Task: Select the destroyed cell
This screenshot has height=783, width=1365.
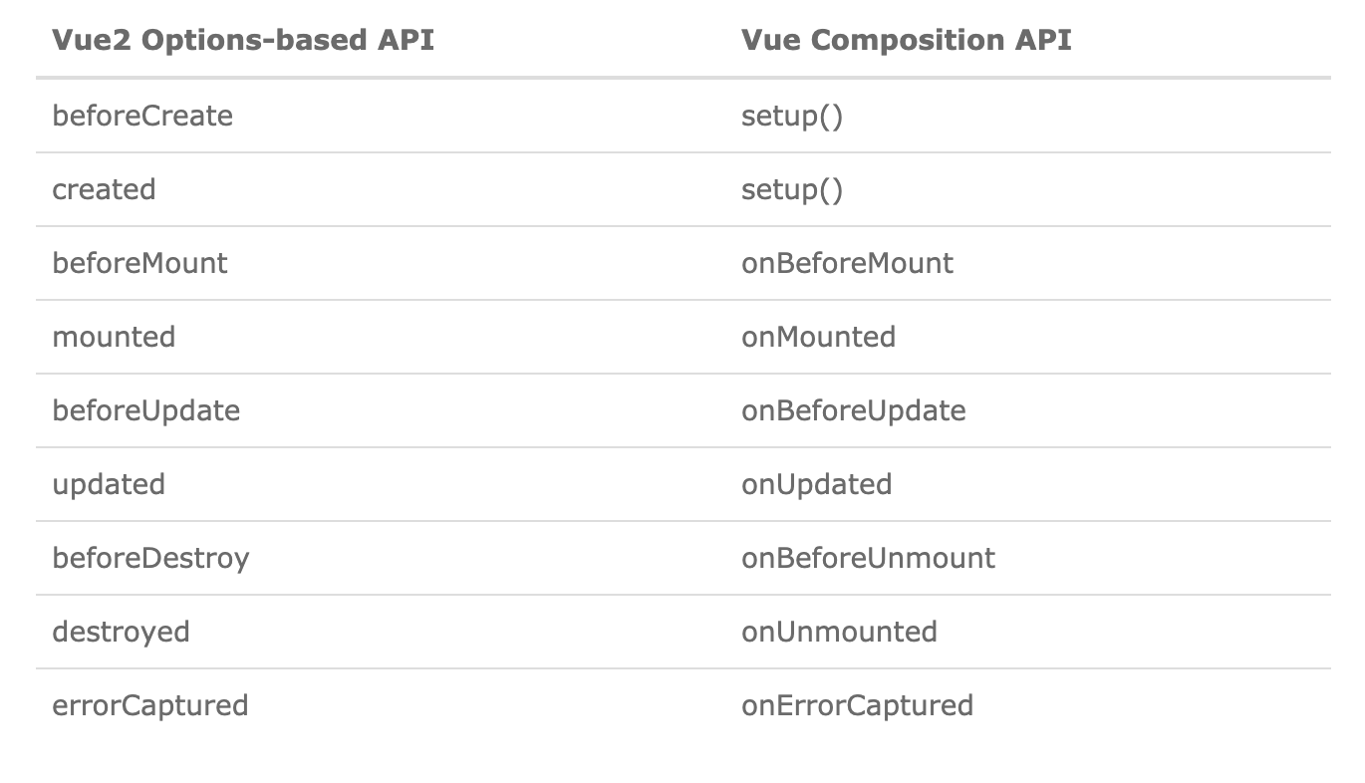Action: (121, 633)
